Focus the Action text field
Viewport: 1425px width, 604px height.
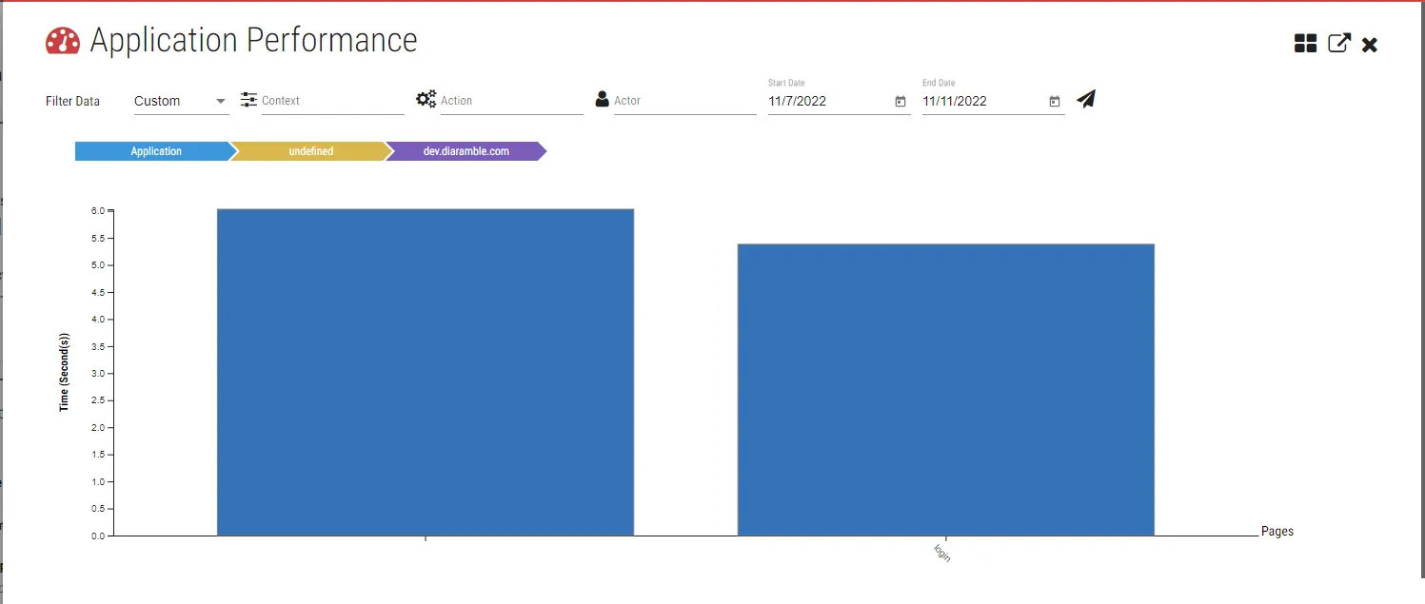coord(510,101)
